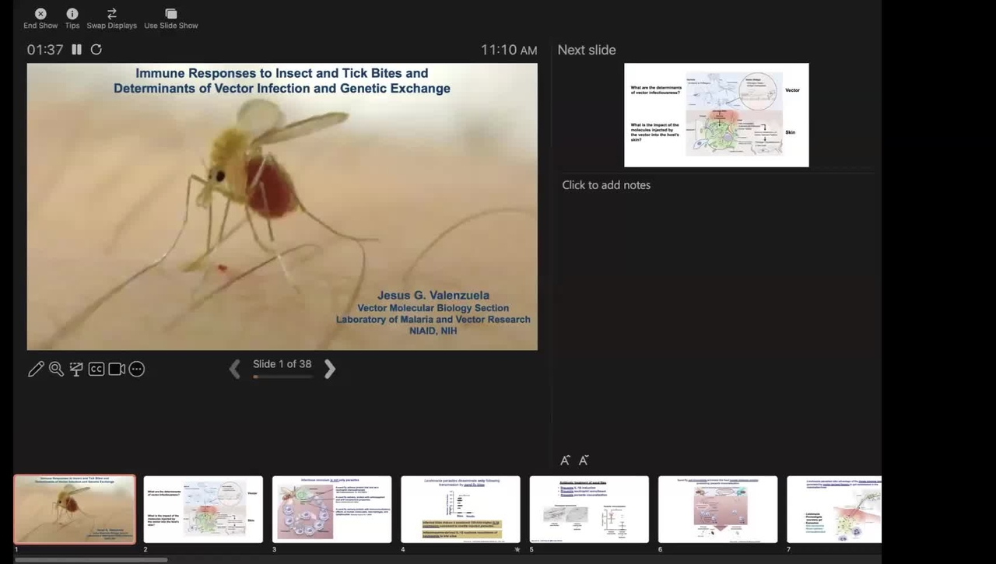Pause the presentation timer
The width and height of the screenshot is (996, 564).
(76, 50)
